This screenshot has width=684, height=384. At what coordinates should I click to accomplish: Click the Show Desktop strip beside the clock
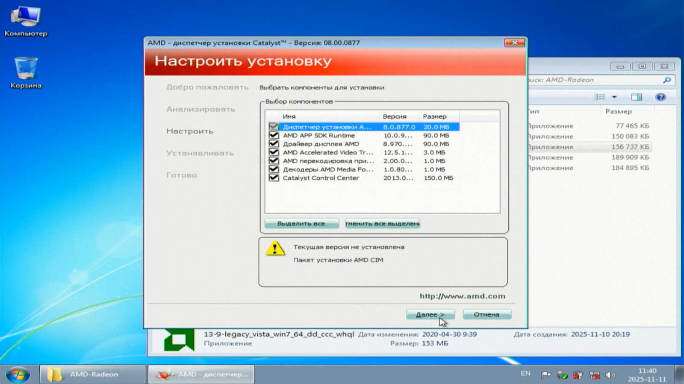[680, 374]
